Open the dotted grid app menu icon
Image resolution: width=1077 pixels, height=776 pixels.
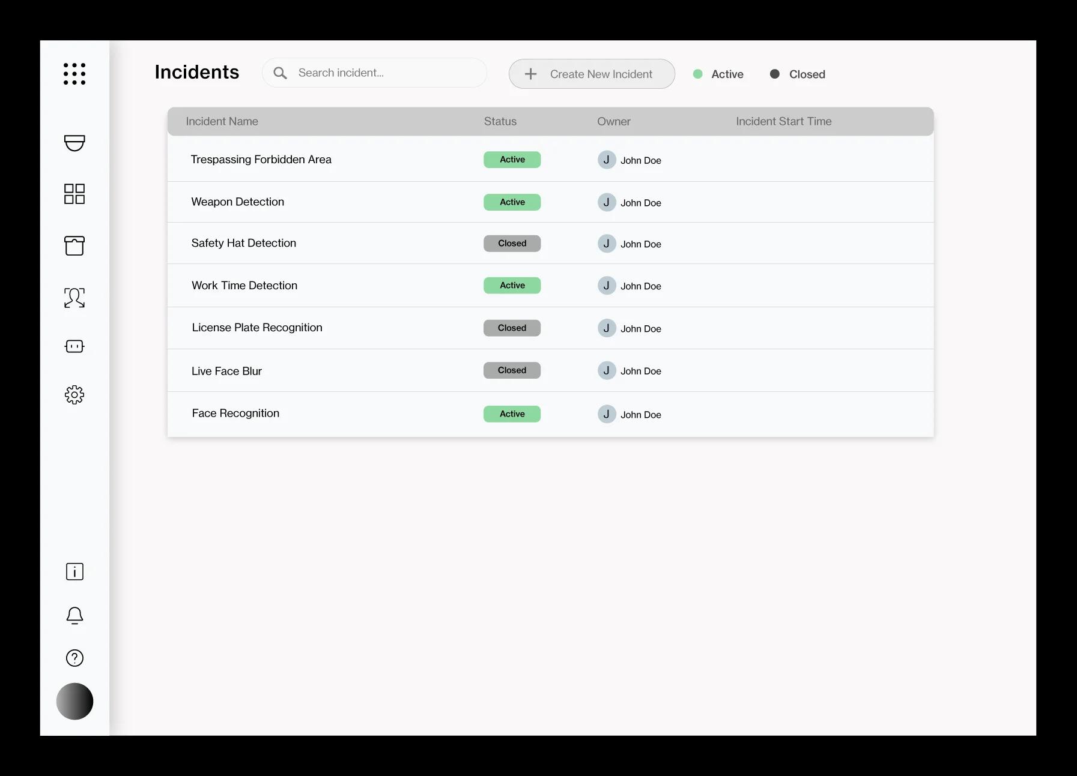(74, 74)
